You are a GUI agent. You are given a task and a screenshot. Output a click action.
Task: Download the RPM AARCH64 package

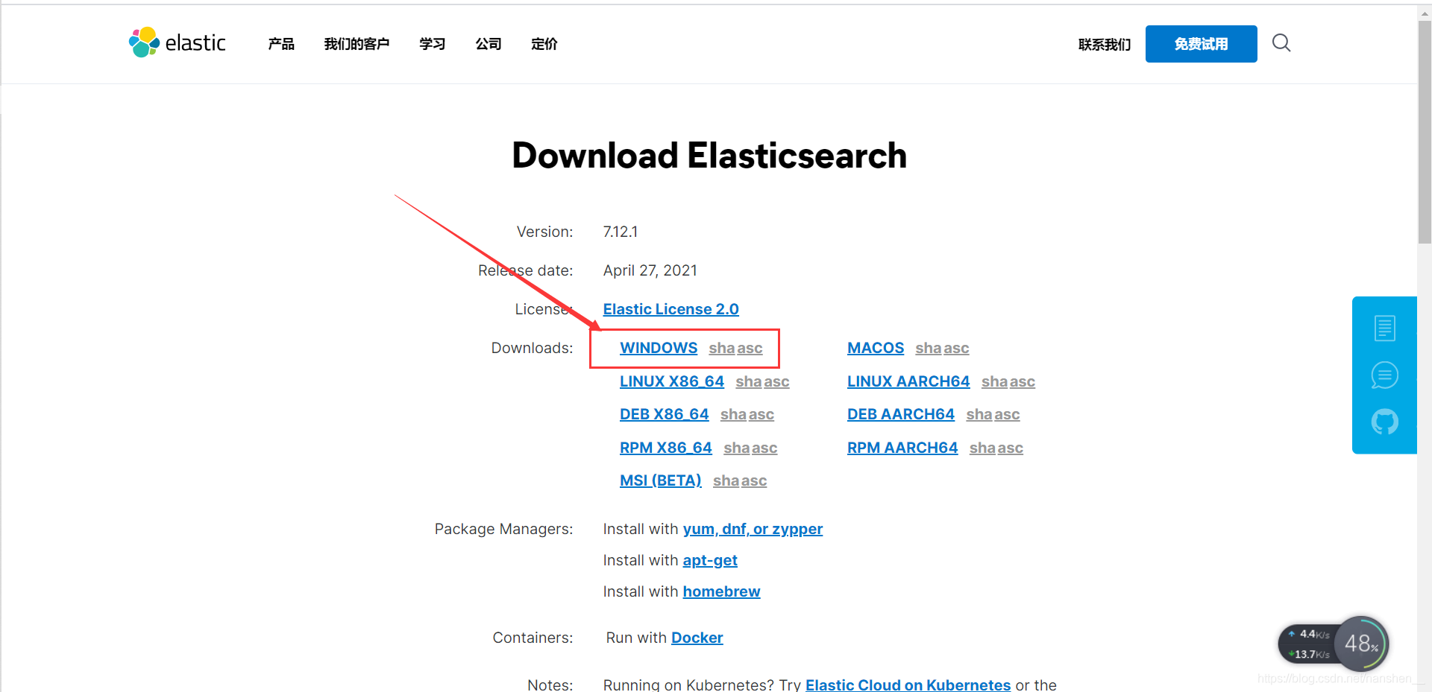pyautogui.click(x=902, y=448)
